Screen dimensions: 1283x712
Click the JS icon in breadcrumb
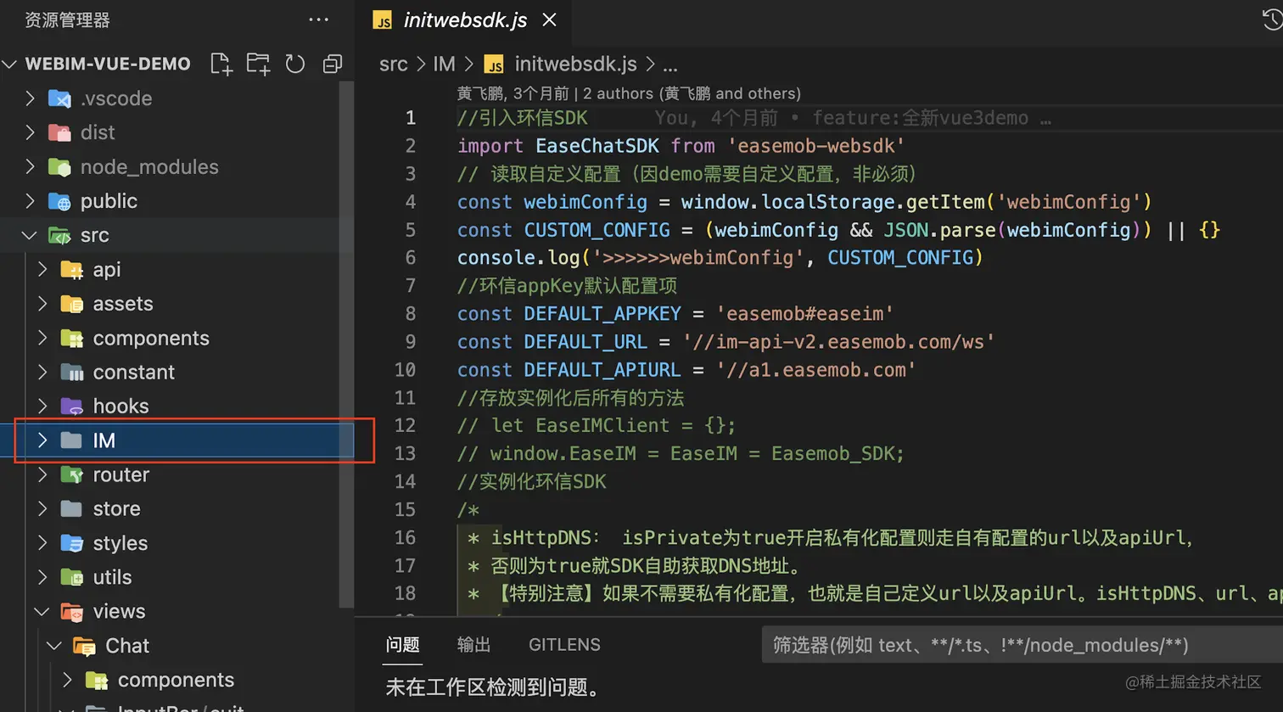pos(494,64)
